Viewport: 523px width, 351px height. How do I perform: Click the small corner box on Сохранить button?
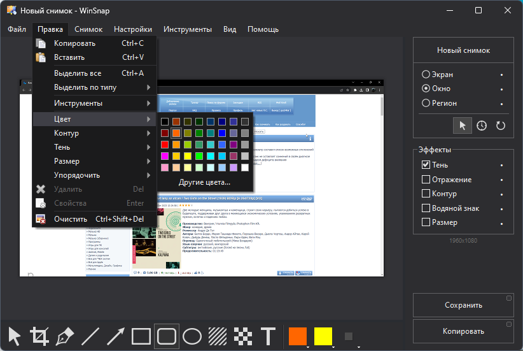508,298
